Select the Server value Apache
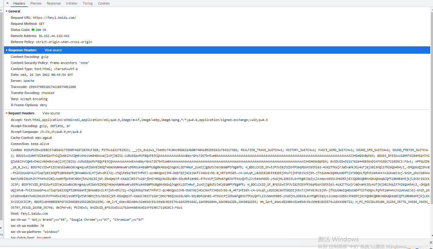 [x=29, y=81]
